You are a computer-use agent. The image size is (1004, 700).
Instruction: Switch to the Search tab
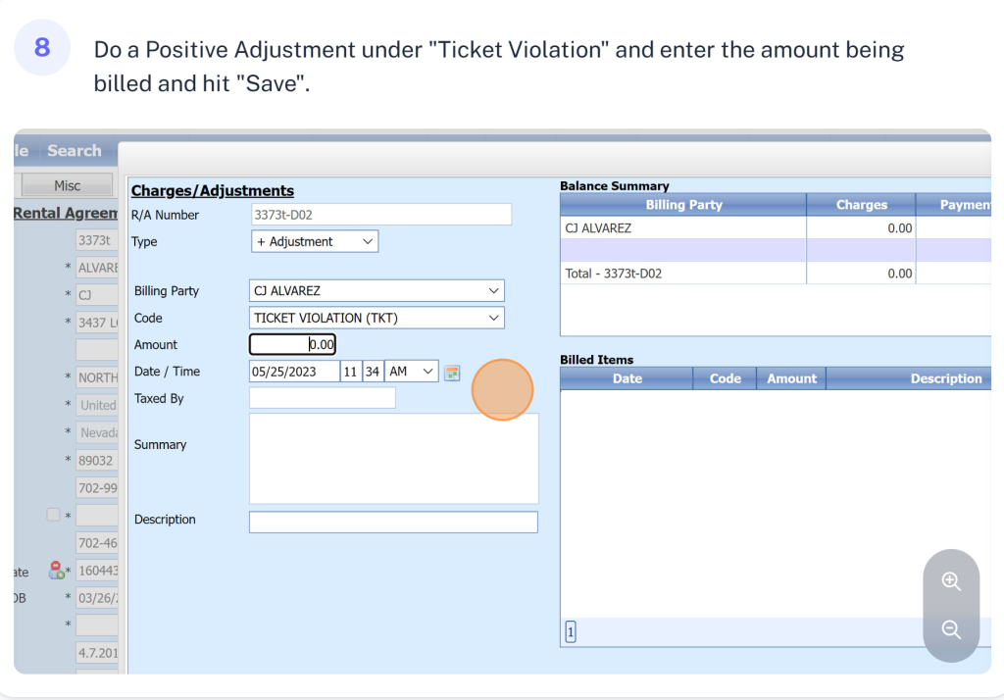[x=75, y=151]
